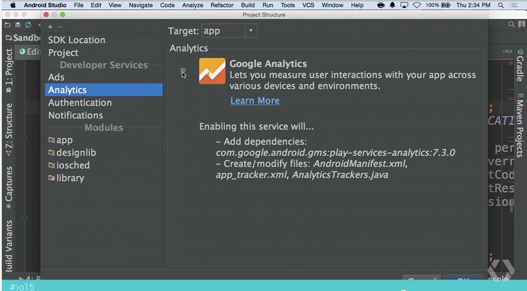This screenshot has width=527, height=291.
Task: Click the battery status icon
Action: click(446, 5)
